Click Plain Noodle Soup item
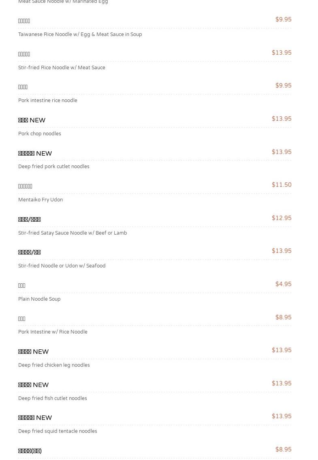The image size is (318, 460). click(39, 299)
